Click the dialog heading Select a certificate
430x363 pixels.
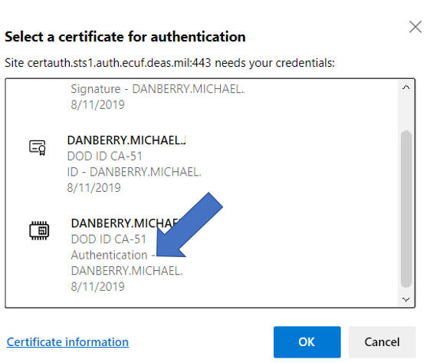click(125, 37)
